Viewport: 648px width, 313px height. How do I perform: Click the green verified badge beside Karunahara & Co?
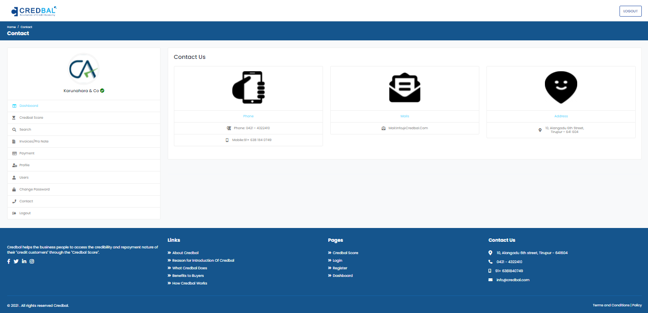[102, 90]
